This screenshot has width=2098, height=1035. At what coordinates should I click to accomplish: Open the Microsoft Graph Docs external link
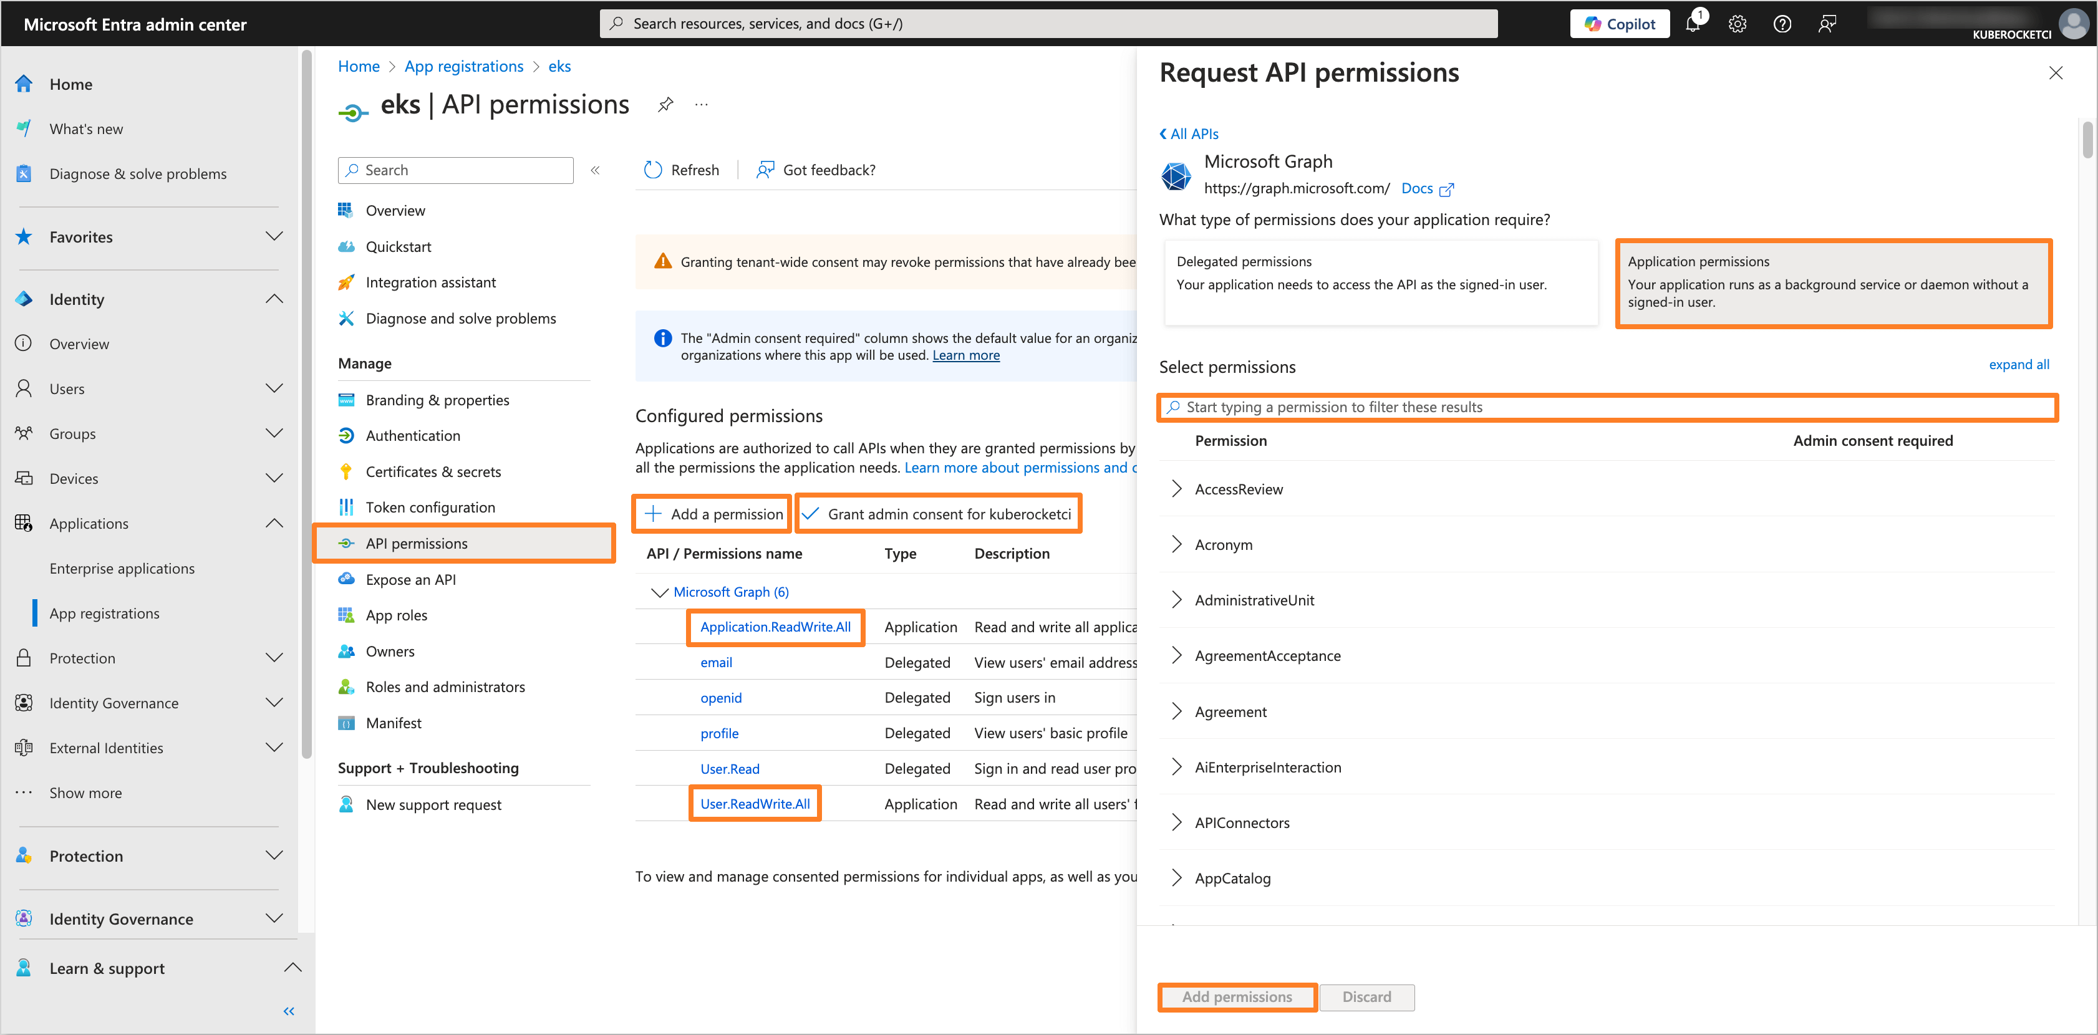tap(1417, 188)
